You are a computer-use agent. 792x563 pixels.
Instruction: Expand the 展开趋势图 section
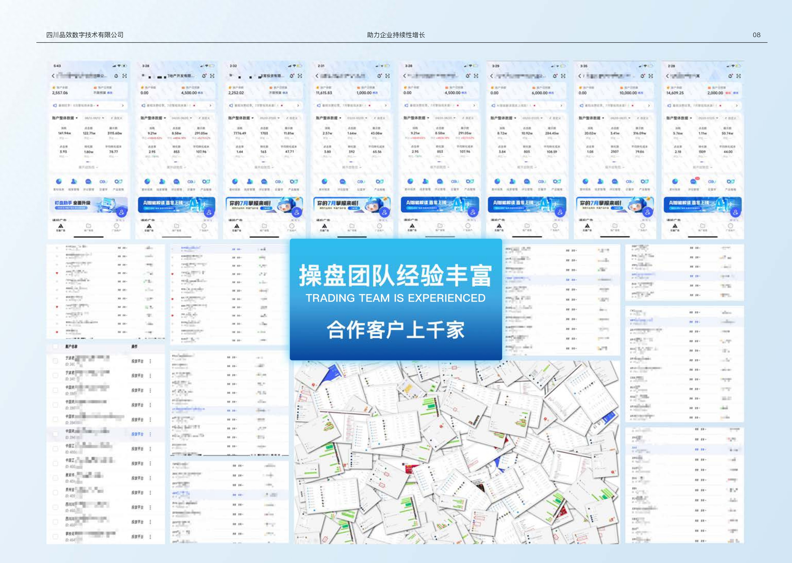click(88, 167)
